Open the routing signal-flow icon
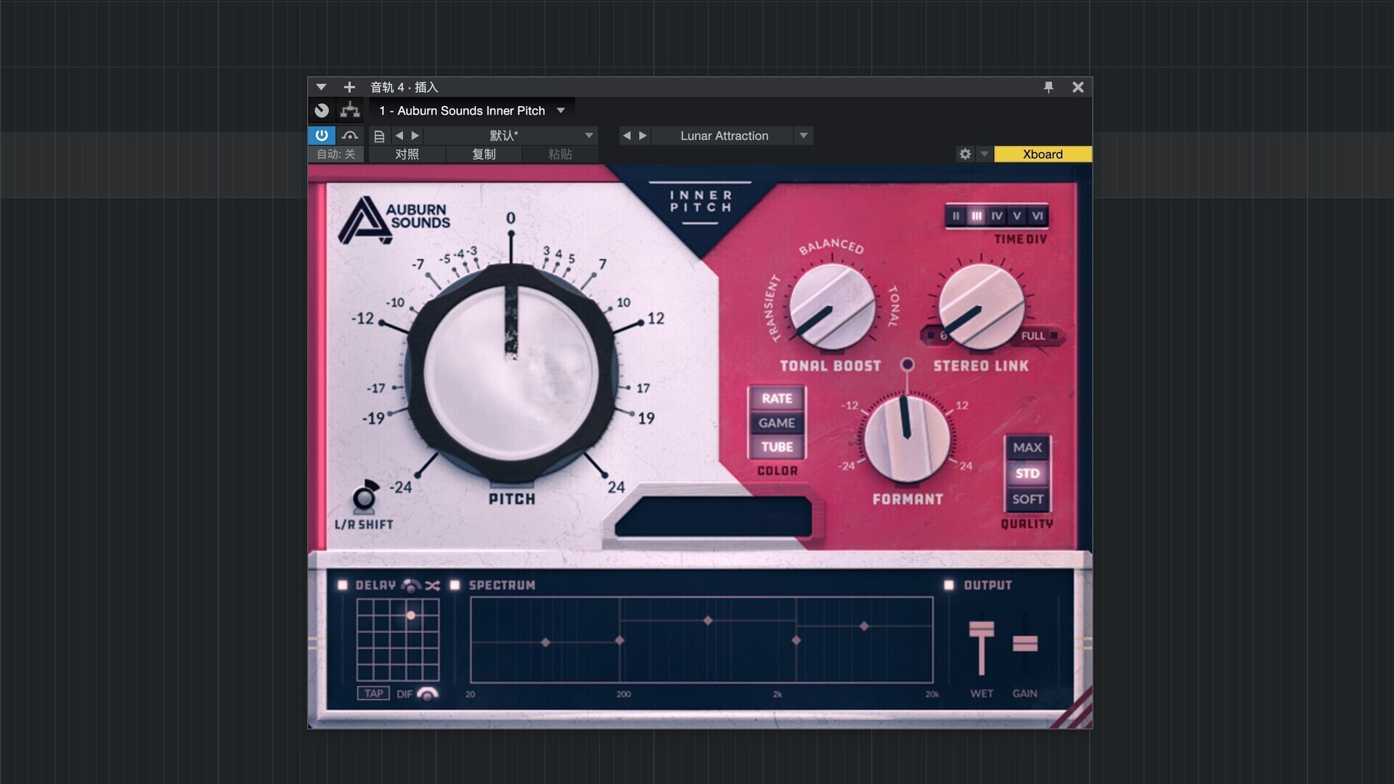 coord(350,110)
